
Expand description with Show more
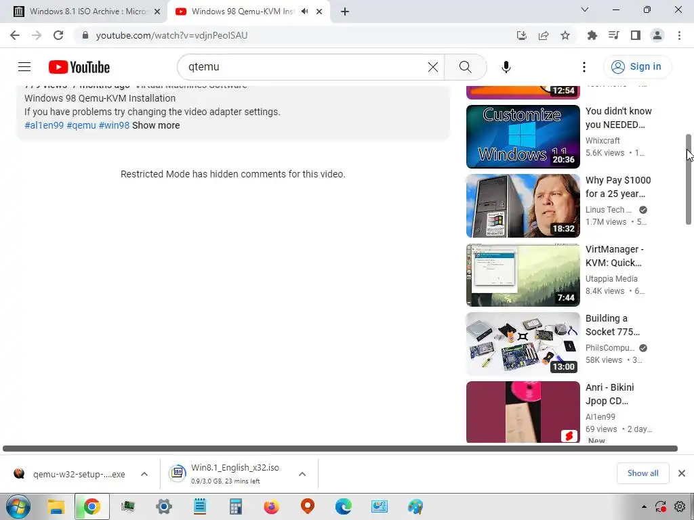[x=156, y=125]
